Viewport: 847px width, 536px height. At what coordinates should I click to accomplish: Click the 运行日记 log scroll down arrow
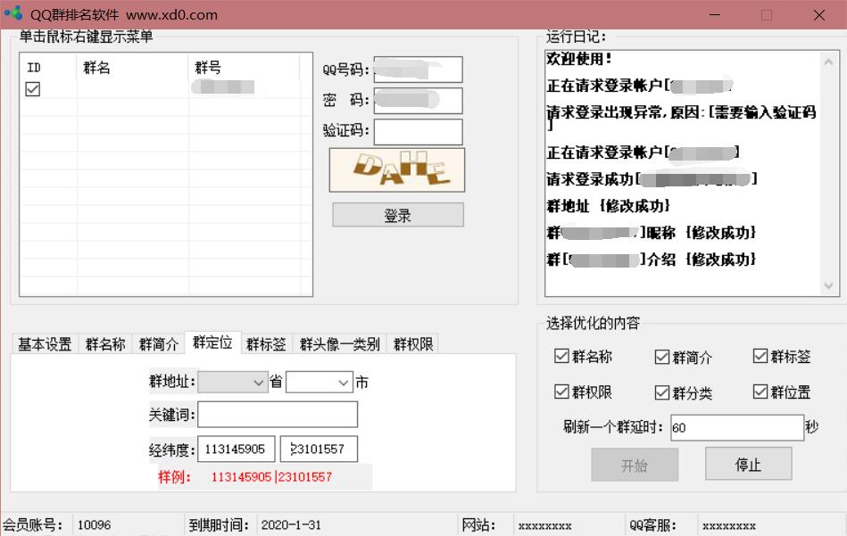[x=828, y=285]
